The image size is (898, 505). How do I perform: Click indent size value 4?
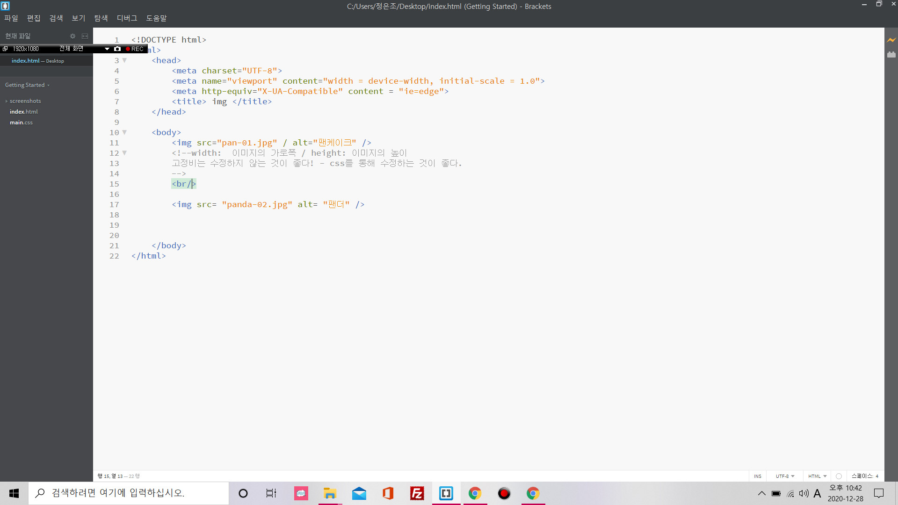coord(877,476)
